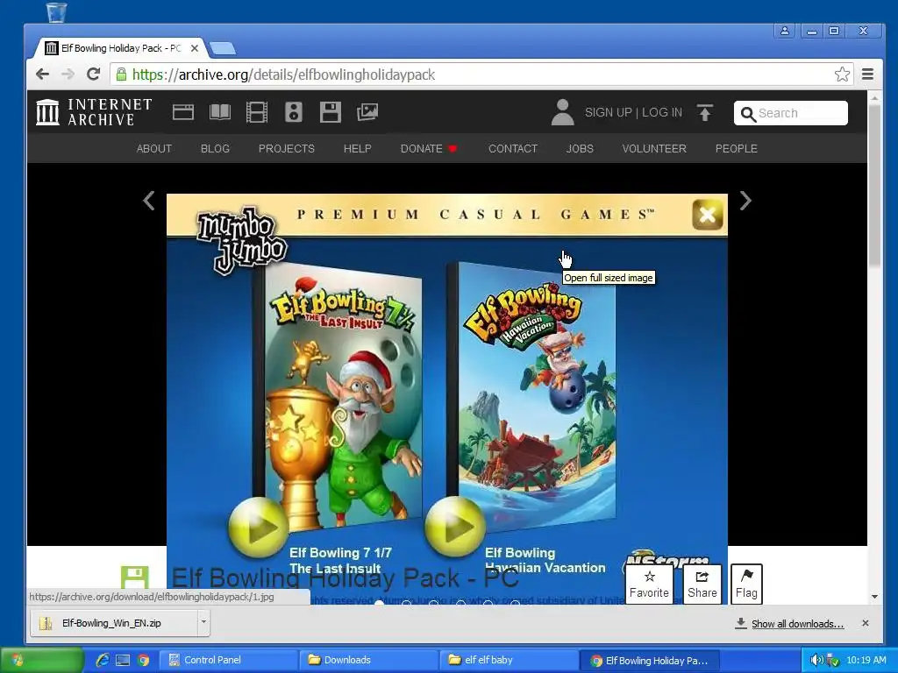Flag this item
The height and width of the screenshot is (673, 898).
click(746, 584)
